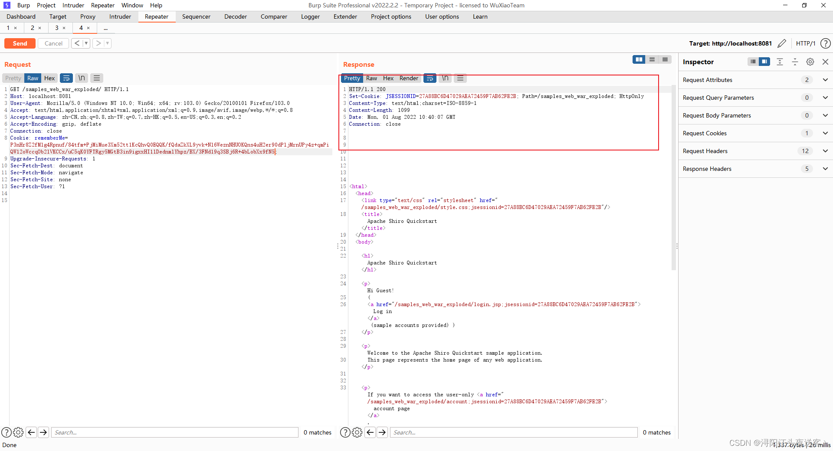Screen dimensions: 833x451
Task: Expand all Inspector sections icon
Action: [x=780, y=62]
